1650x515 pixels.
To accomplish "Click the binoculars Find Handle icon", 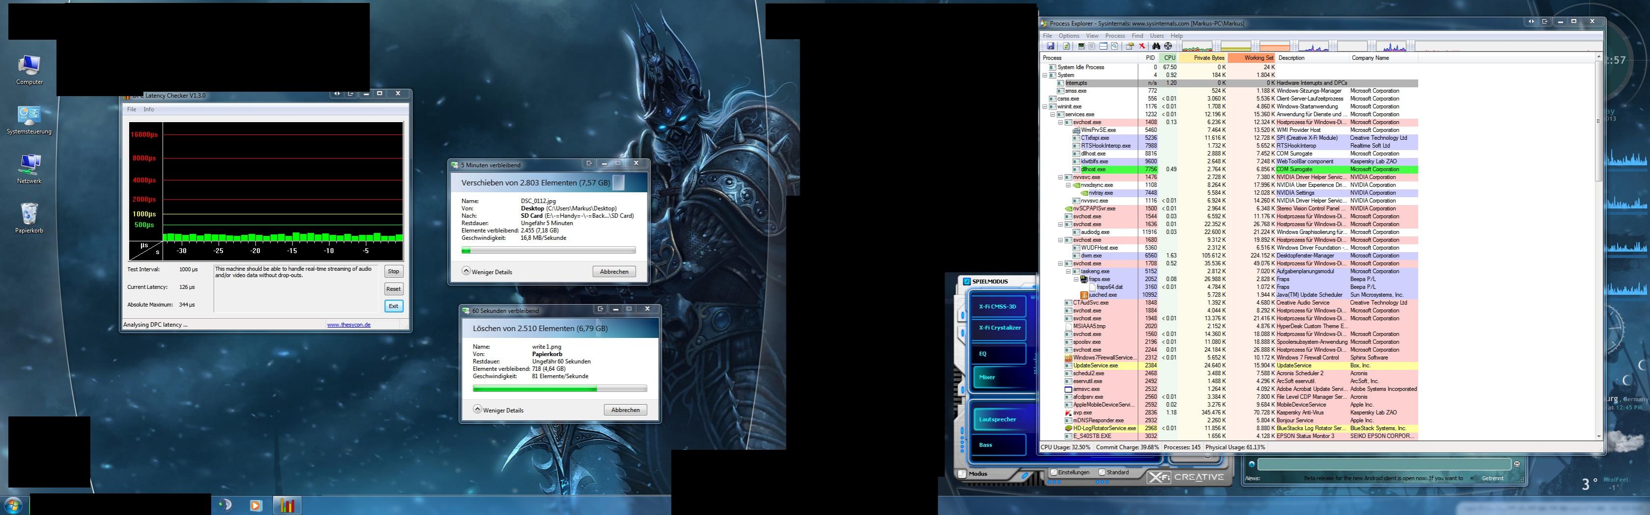I will point(1156,46).
